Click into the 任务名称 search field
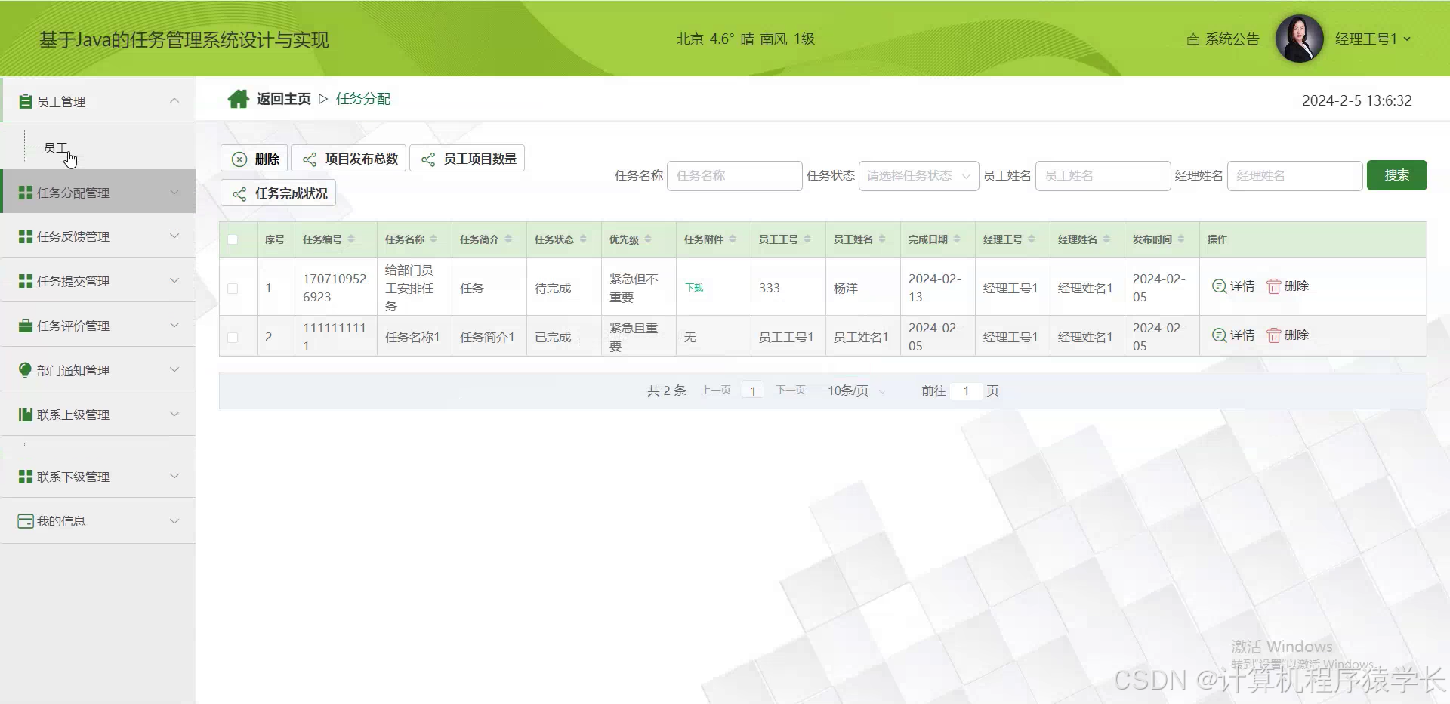This screenshot has width=1450, height=704. click(734, 176)
